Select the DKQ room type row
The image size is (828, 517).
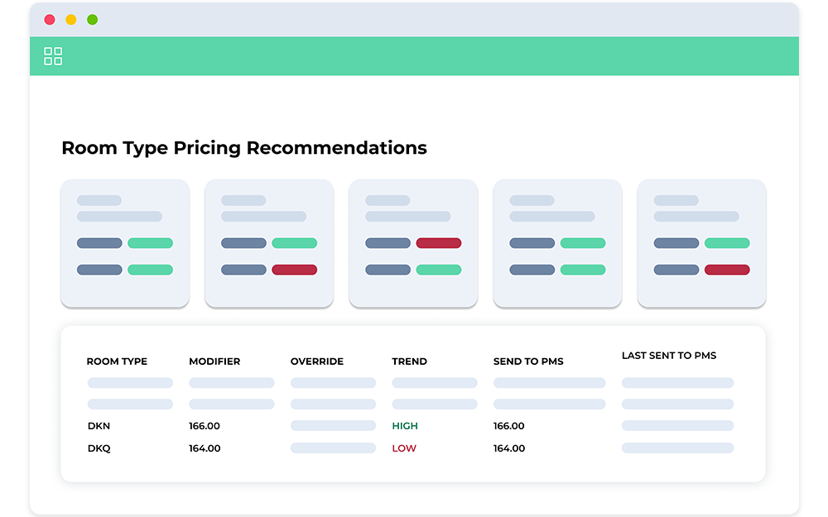click(99, 448)
